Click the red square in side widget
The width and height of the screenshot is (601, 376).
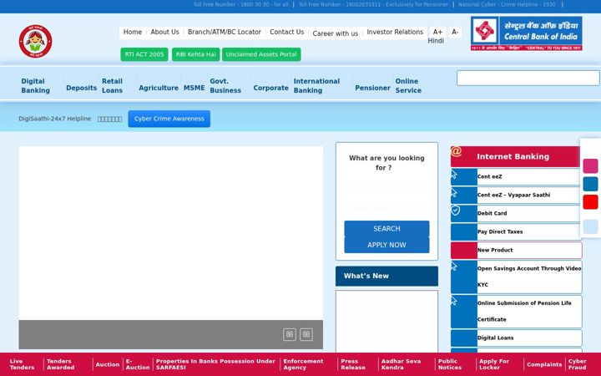pos(590,202)
